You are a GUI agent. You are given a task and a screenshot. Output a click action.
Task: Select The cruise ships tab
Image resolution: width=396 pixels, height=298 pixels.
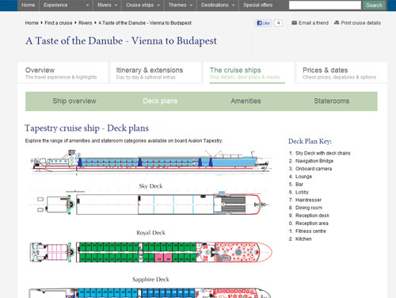click(249, 73)
